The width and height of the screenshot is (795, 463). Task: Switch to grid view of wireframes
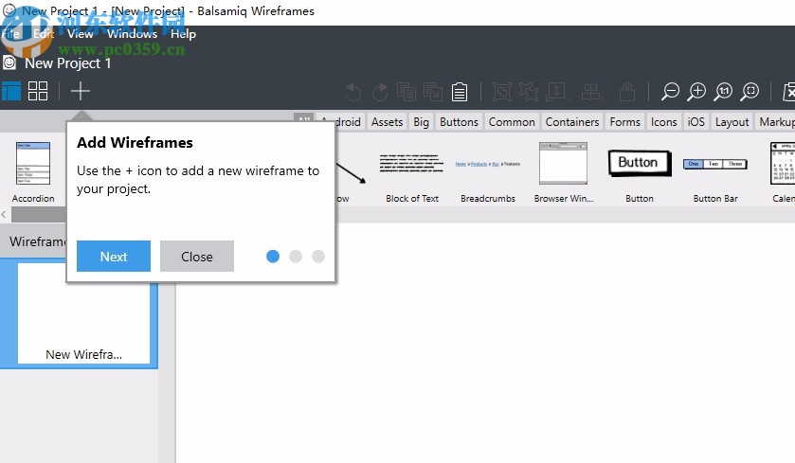[x=38, y=92]
